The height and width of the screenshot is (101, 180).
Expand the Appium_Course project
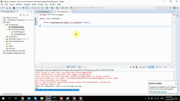pyautogui.click(x=2, y=18)
